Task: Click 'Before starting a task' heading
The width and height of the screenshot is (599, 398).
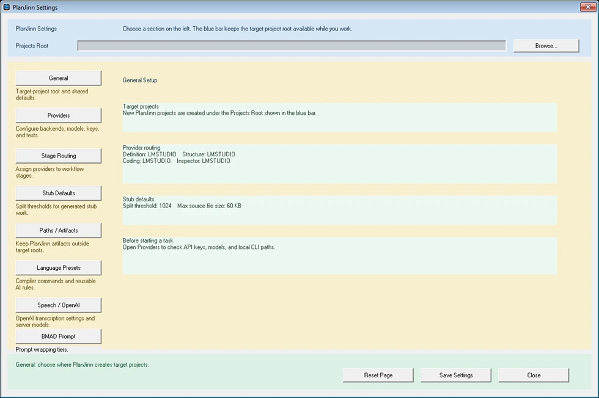Action: 148,241
